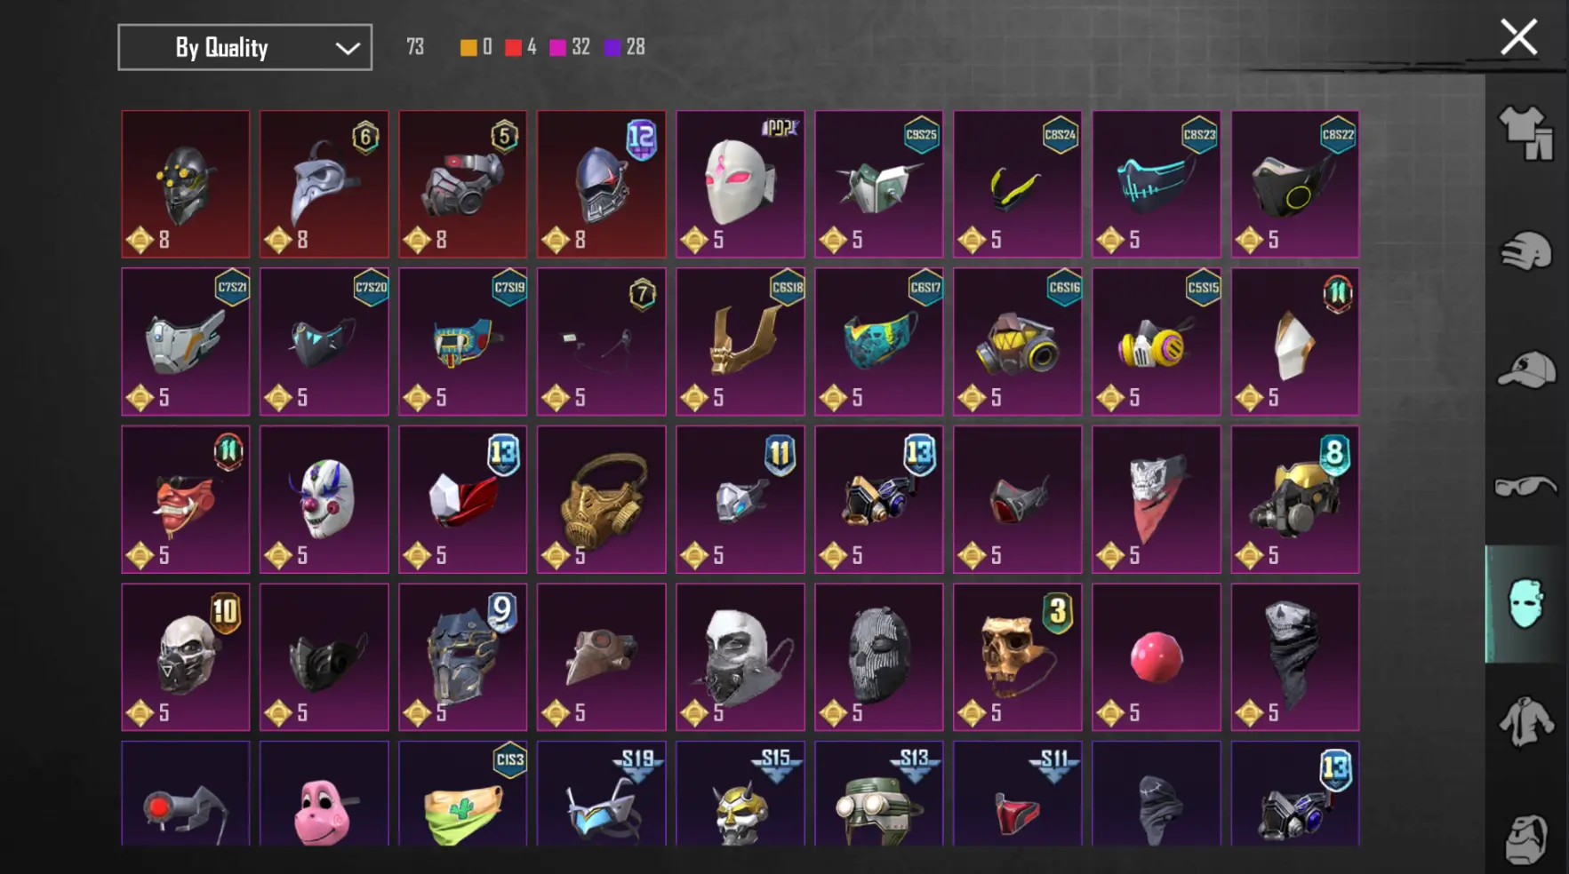Select the white plague doctor beak mask
The width and height of the screenshot is (1569, 874).
pyautogui.click(x=324, y=184)
